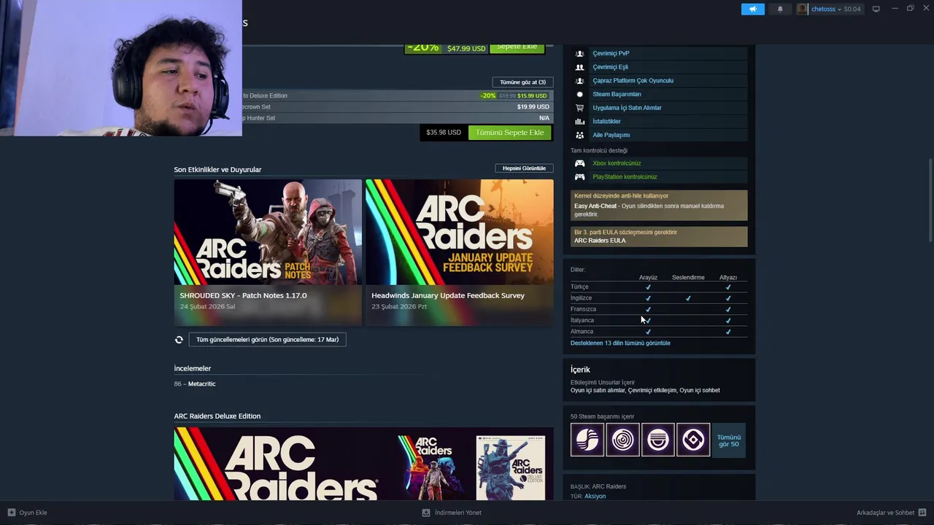Open the January Update Feedback Survey thumbnail
Screen dimensions: 934x525
[x=460, y=232]
